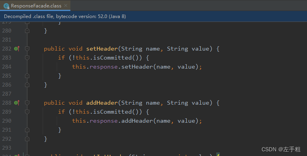The image size is (307, 156).
Task: Click line number 288 in the gutter
Action: [x=7, y=103]
